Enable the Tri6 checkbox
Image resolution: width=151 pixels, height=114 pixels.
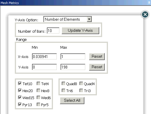coord(63,90)
